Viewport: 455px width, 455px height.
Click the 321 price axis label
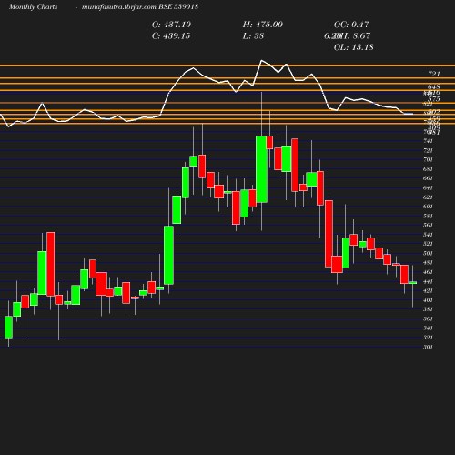(x=428, y=338)
